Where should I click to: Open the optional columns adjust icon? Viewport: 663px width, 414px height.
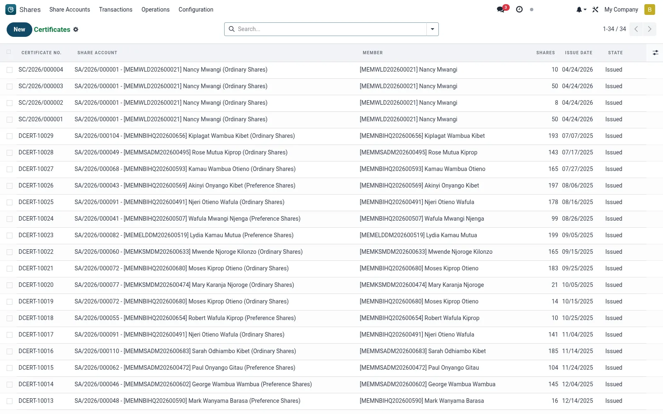point(655,53)
